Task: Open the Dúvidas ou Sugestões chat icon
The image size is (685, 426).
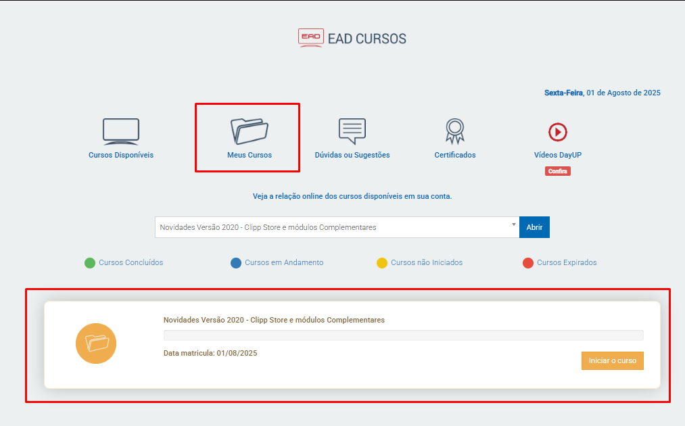Action: (x=352, y=131)
